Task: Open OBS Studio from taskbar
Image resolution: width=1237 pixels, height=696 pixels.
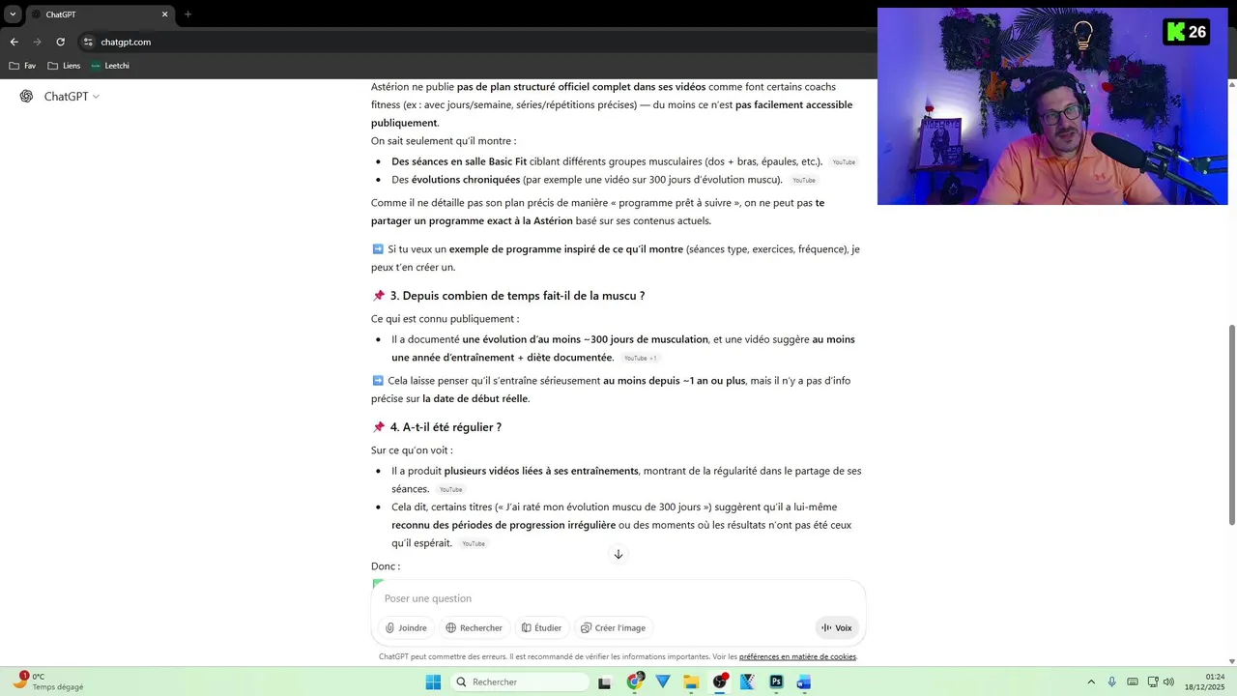Action: [x=720, y=681]
